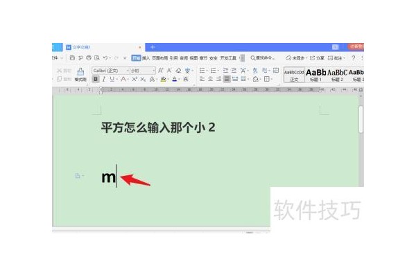Click the 安全 ribbon tab
Viewport: 416px width, 277px height.
pyautogui.click(x=214, y=57)
